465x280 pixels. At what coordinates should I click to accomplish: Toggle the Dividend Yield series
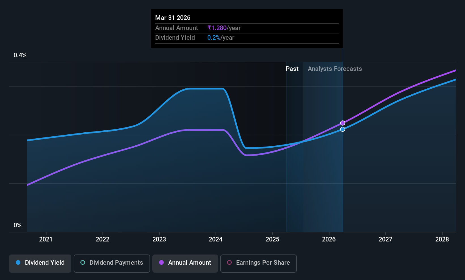tap(40, 263)
